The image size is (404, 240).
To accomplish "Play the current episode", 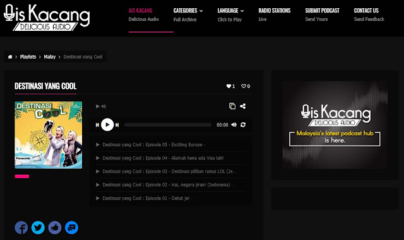I will 107,125.
